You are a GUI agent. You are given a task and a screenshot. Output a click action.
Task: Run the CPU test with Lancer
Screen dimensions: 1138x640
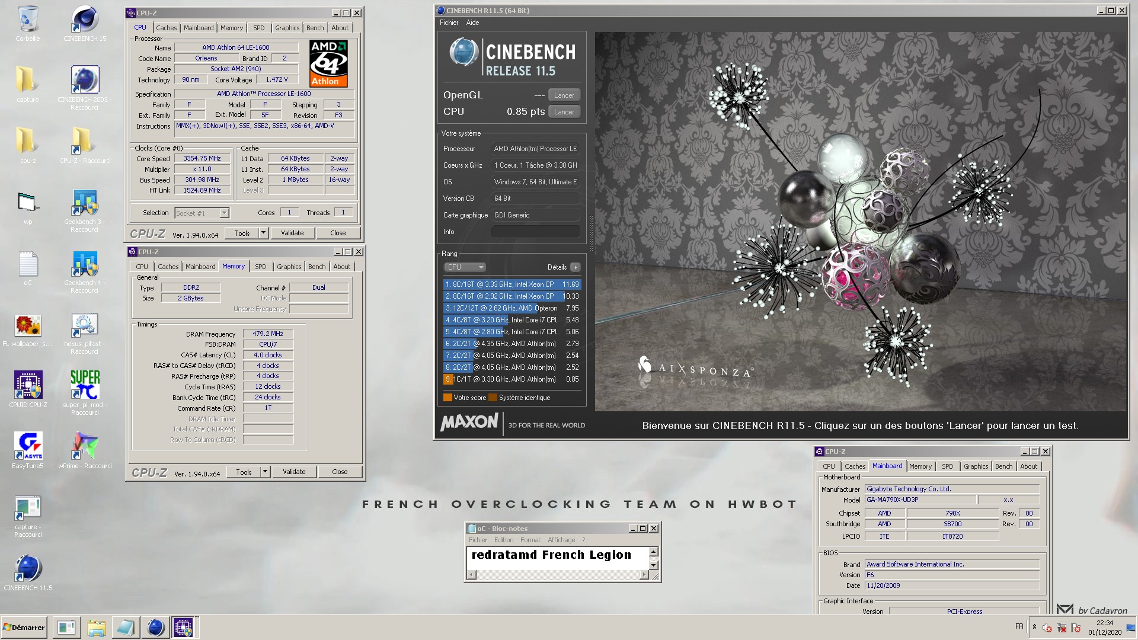coord(564,112)
